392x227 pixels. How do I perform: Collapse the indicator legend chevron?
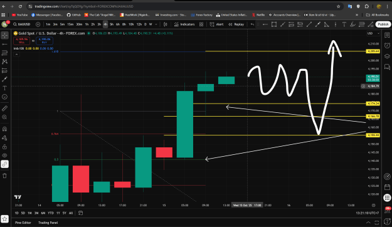[16, 55]
